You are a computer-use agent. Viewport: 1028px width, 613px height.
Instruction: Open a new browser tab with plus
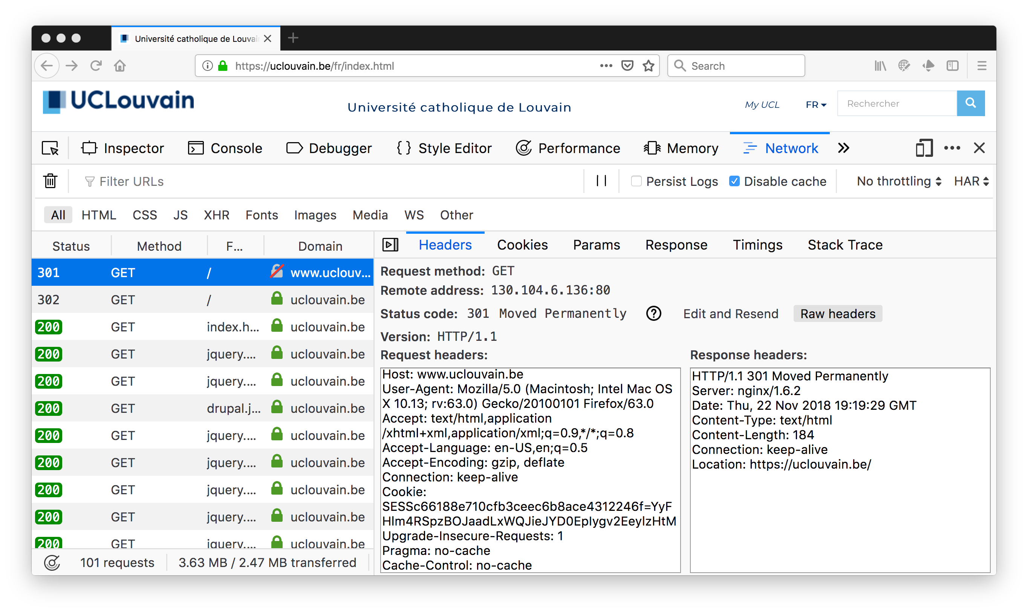tap(293, 38)
